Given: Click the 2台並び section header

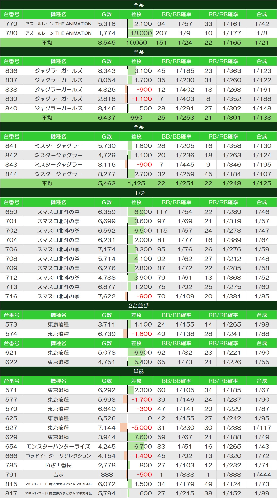Looking at the screenshot, I should tap(138, 306).
